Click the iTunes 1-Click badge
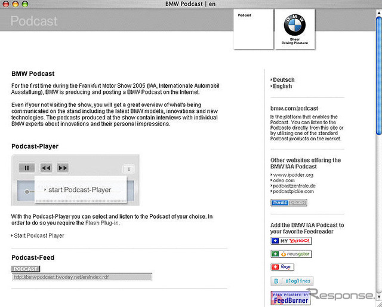Viewport: 382px width, 307px height. click(x=289, y=202)
